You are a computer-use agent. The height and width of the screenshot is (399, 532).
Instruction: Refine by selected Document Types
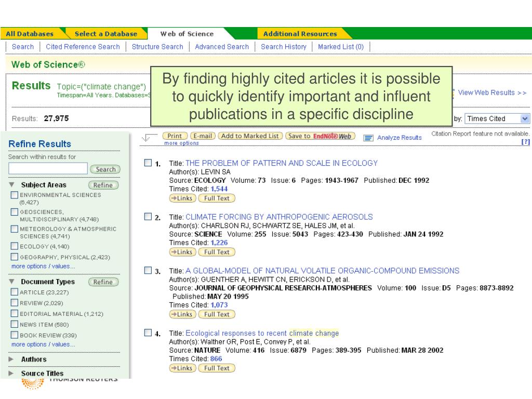click(103, 282)
